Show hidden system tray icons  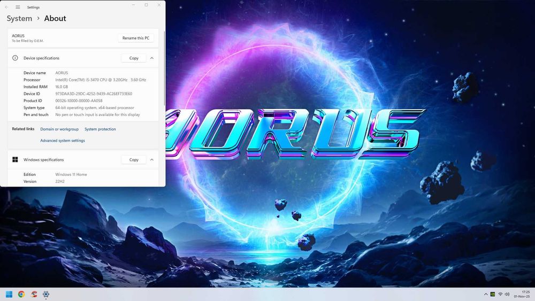(486, 294)
